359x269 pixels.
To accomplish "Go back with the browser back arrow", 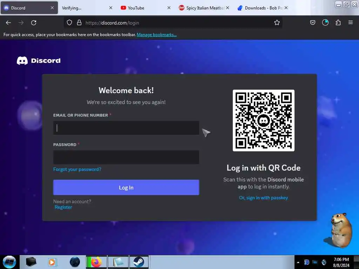I will pyautogui.click(x=8, y=23).
